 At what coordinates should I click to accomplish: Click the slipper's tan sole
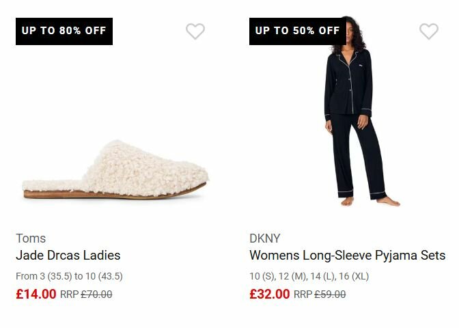coord(102,195)
